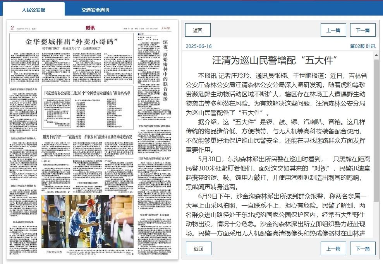The width and height of the screenshot is (383, 264).
Task: Open 仪征成功抓捕窃案嫌疑人 article
Action: [23, 138]
